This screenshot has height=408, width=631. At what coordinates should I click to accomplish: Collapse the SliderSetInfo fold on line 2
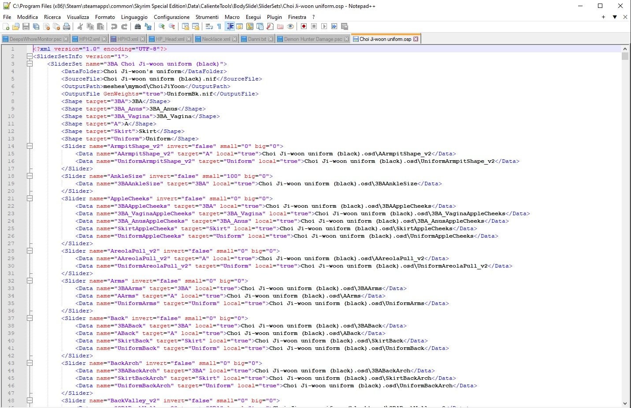point(30,56)
